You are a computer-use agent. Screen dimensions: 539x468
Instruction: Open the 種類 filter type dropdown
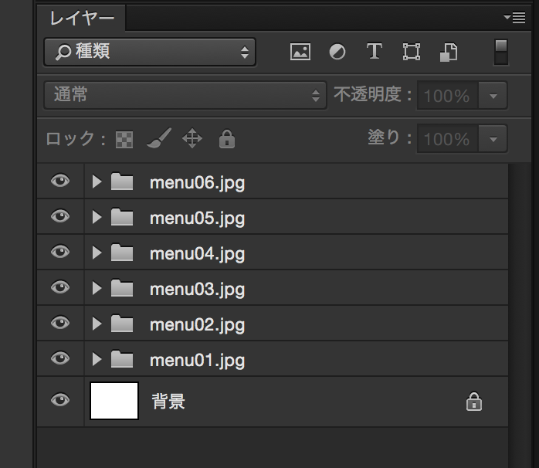click(x=150, y=52)
